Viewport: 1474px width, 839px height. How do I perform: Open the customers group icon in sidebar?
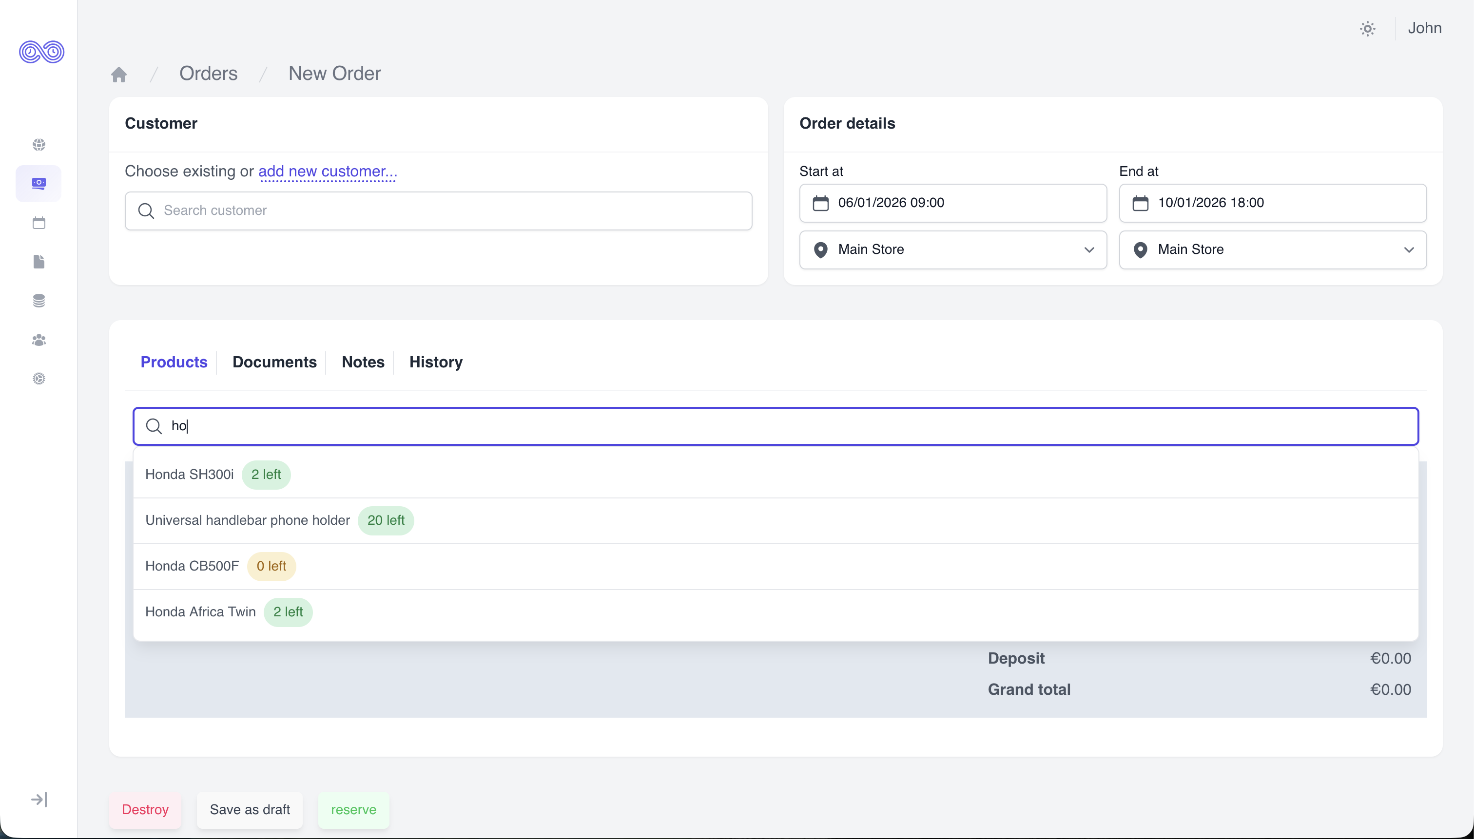pos(39,340)
